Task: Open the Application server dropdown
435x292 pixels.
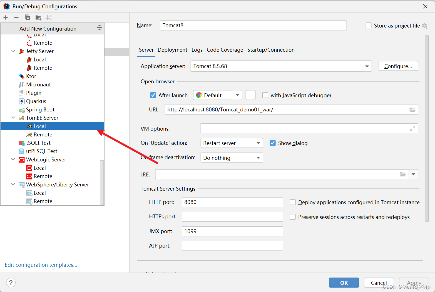Action: click(x=281, y=66)
